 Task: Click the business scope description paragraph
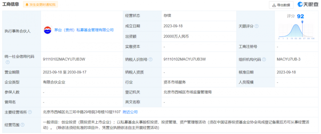[x=176, y=125]
